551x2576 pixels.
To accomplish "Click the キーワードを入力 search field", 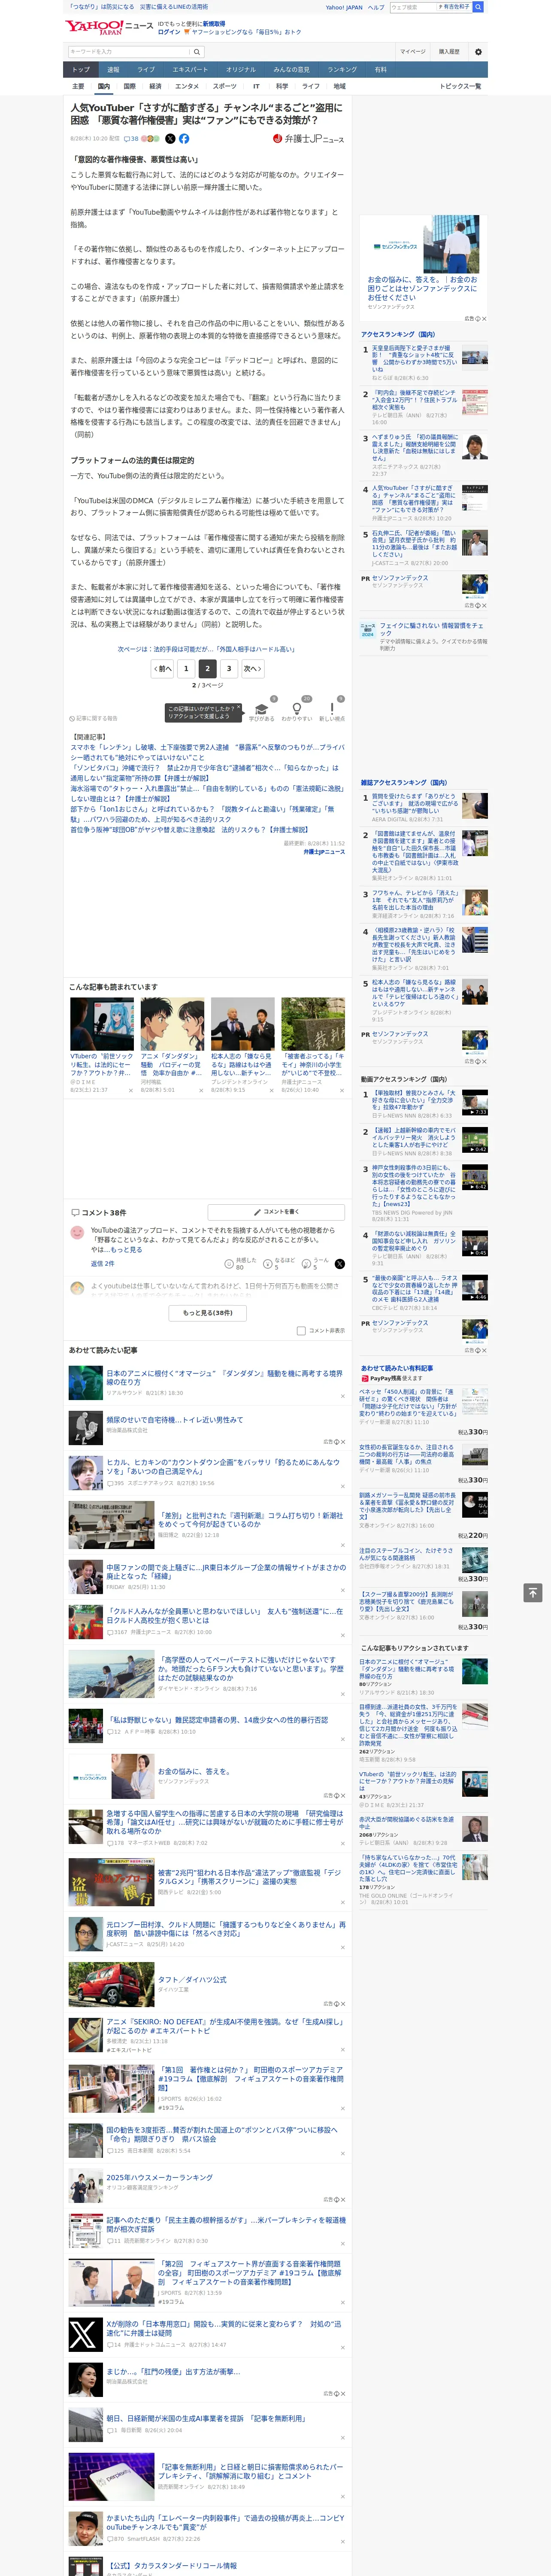I will click(x=129, y=52).
